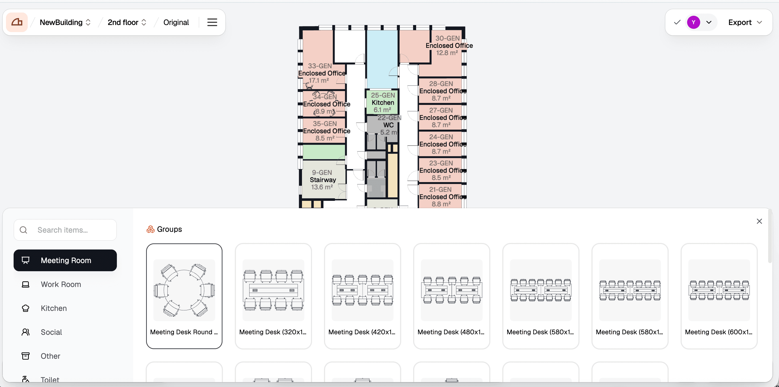This screenshot has height=387, width=779.
Task: Open the 2nd floor level selector
Action: (x=127, y=22)
